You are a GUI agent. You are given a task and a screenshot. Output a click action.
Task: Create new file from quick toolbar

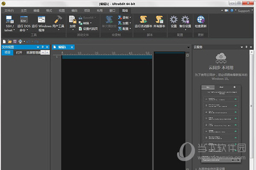[4, 42]
